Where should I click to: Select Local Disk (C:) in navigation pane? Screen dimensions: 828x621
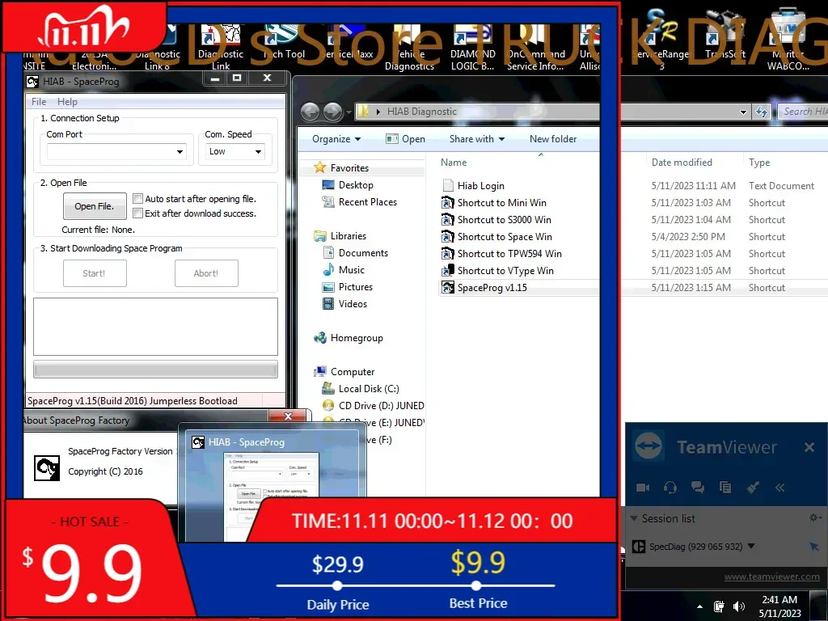click(x=368, y=389)
